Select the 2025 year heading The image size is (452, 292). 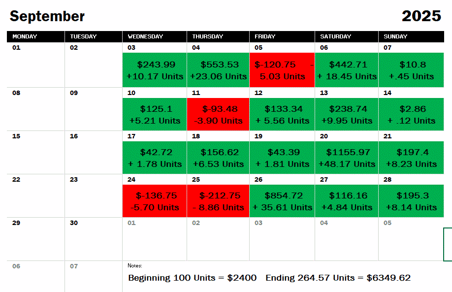(421, 16)
